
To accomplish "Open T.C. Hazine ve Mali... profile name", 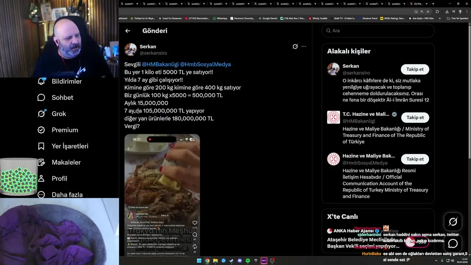I will (366, 114).
